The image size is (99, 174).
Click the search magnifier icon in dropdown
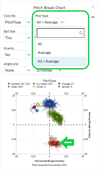click(81, 33)
